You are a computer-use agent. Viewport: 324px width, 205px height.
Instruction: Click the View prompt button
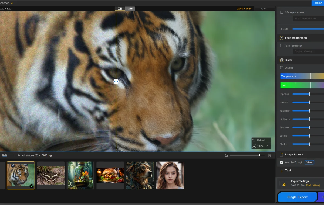(x=309, y=162)
